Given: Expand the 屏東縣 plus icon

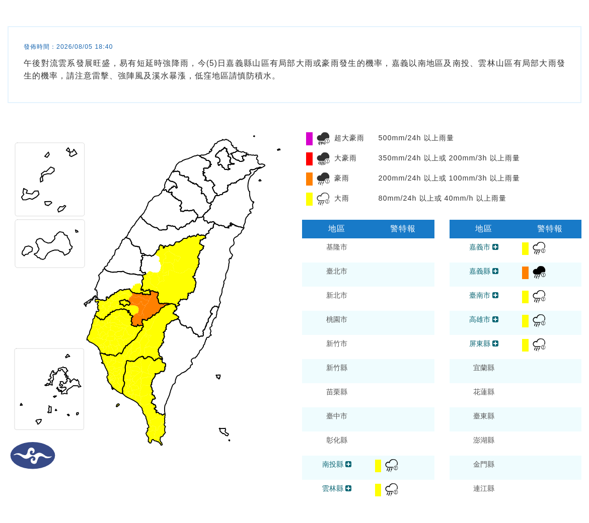Looking at the screenshot, I should (x=495, y=343).
